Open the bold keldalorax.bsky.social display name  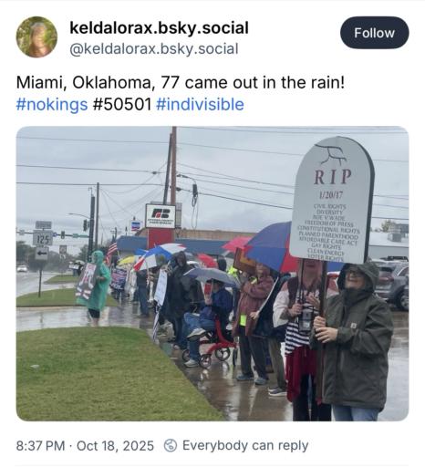(x=159, y=27)
